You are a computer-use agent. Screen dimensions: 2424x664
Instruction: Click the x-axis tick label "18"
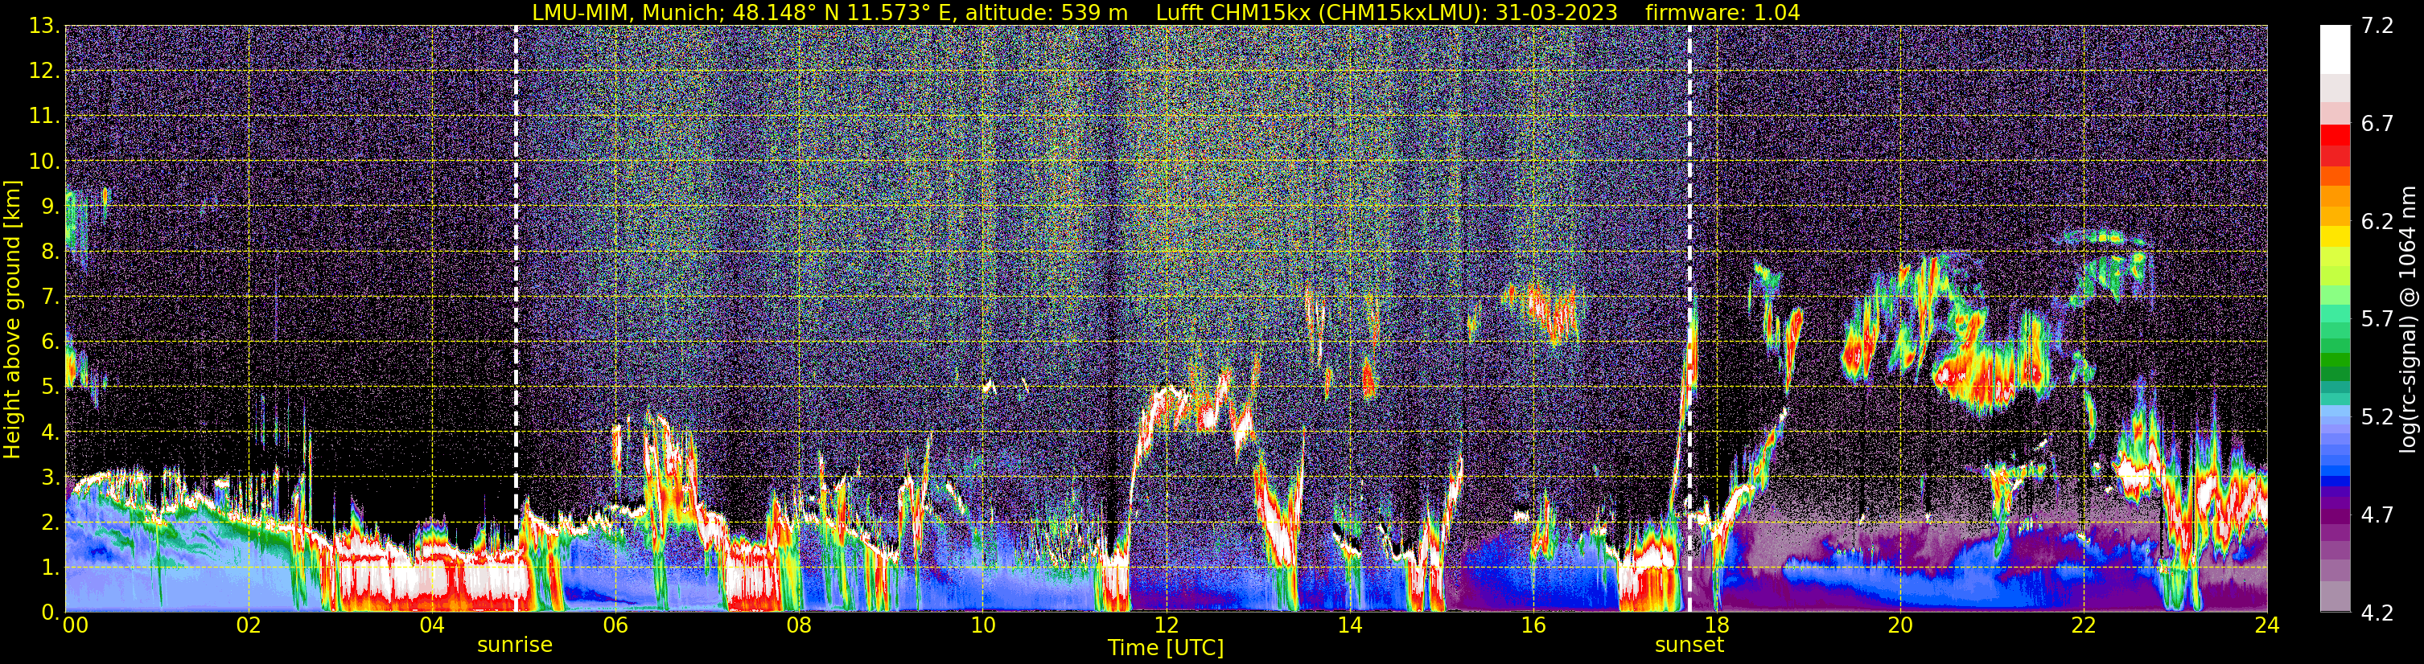[x=1716, y=626]
